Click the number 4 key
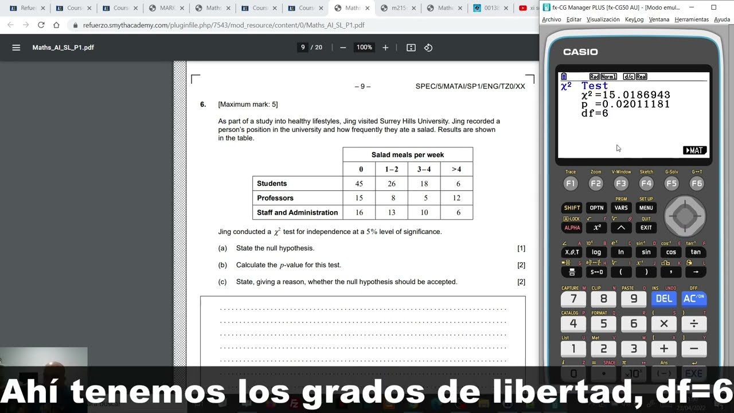734x413 pixels. click(x=573, y=324)
